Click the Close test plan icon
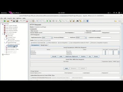Image resolution: width=123 pixels, height=92 pixels. 11,21
